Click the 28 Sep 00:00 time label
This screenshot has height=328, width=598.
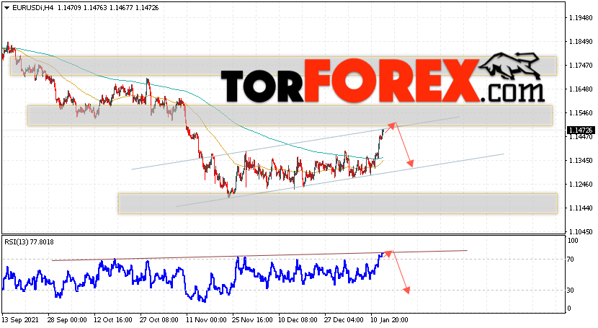pyautogui.click(x=67, y=319)
